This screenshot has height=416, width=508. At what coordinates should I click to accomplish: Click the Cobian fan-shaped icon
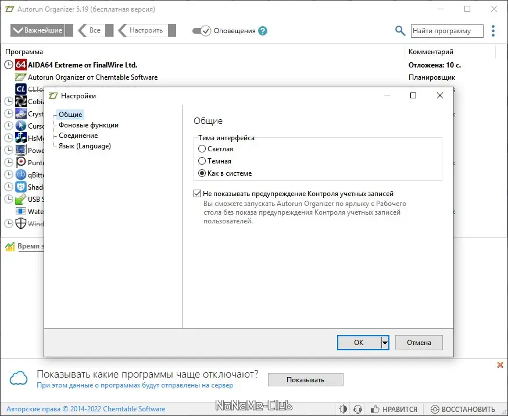click(21, 101)
